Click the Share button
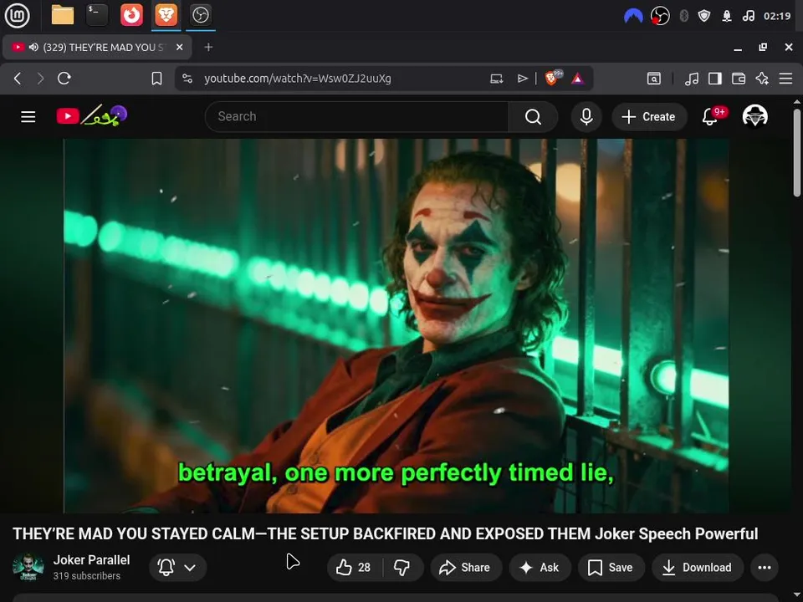Viewport: 803px width, 602px height. coord(465,567)
